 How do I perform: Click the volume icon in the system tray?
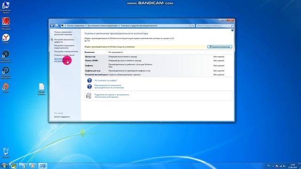coord(284,166)
